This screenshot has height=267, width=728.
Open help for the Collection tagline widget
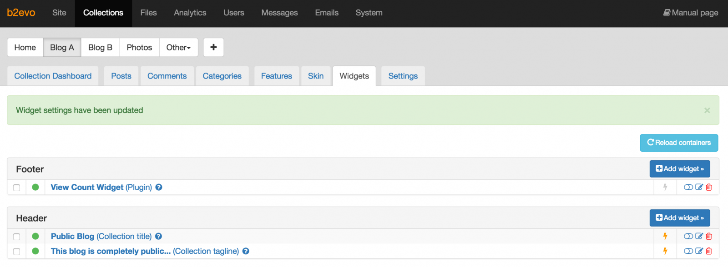tap(246, 251)
